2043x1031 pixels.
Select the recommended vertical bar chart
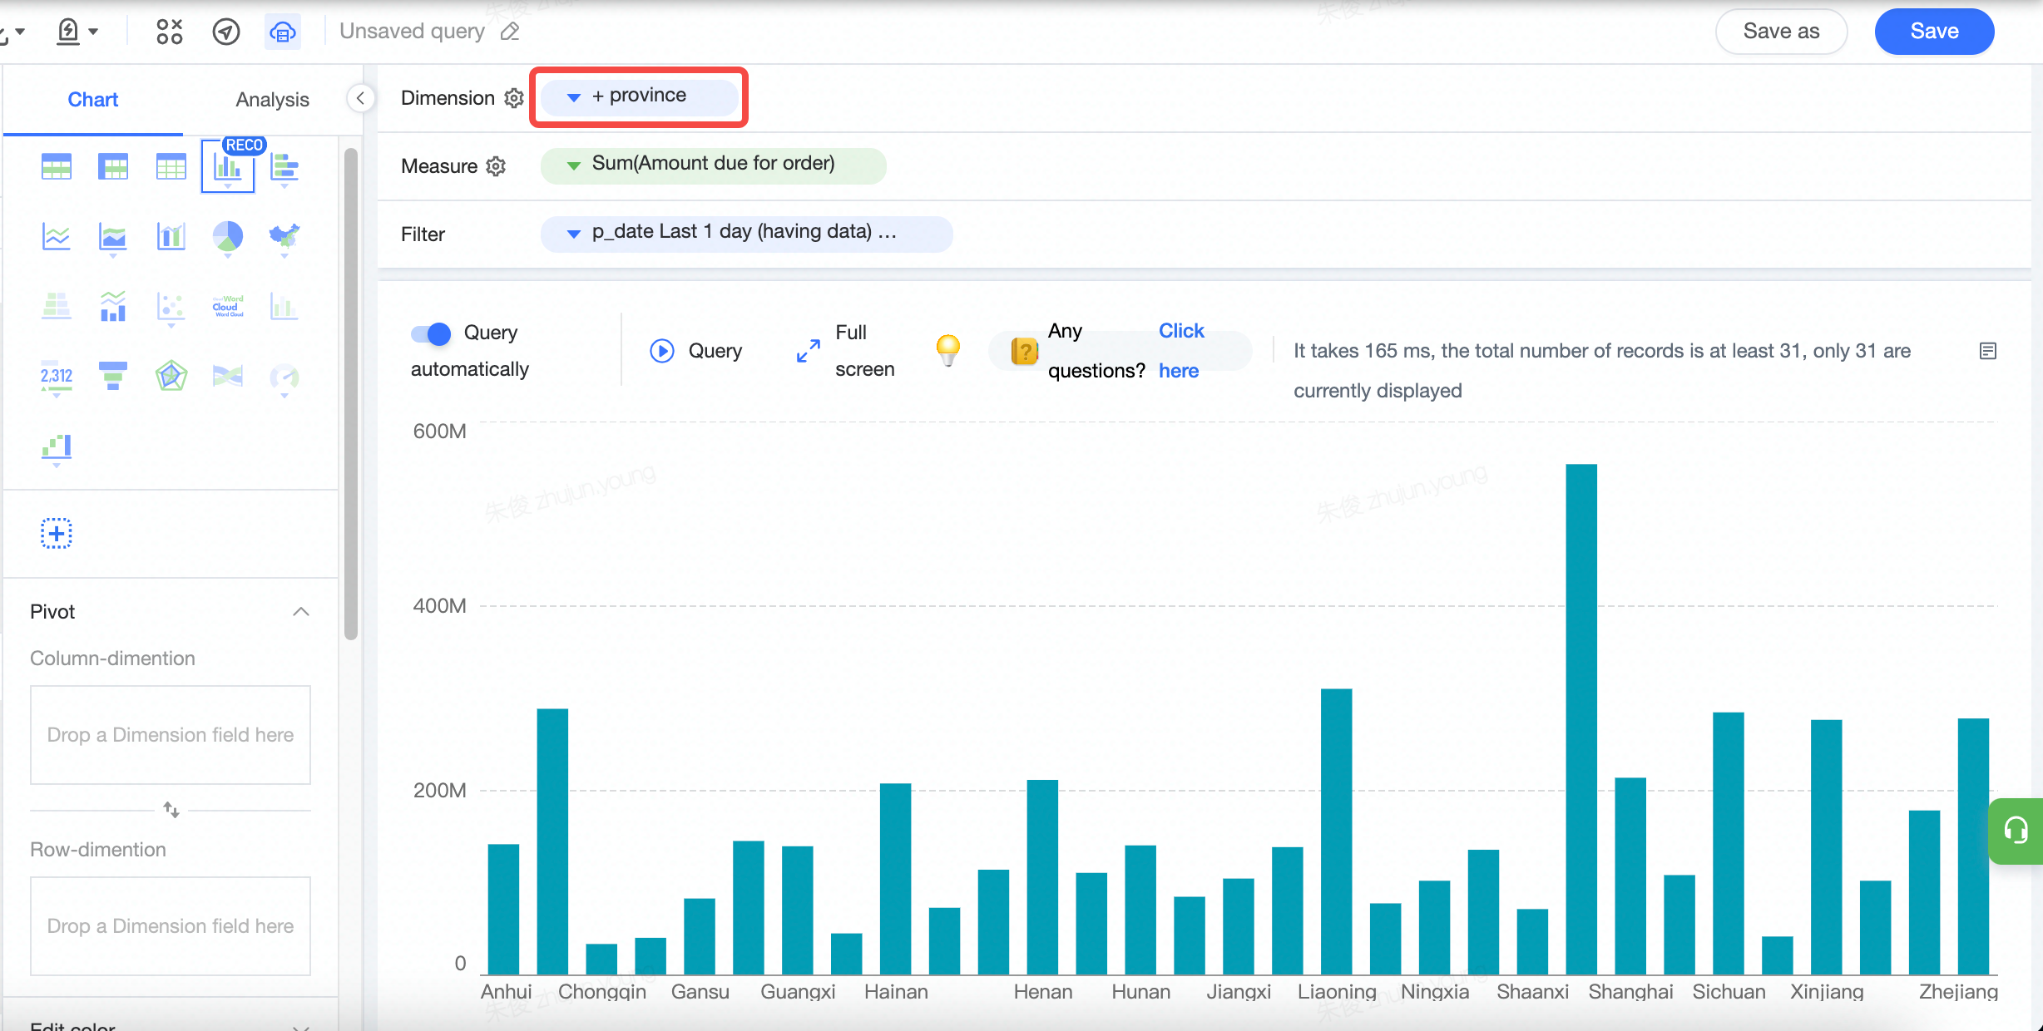[227, 167]
